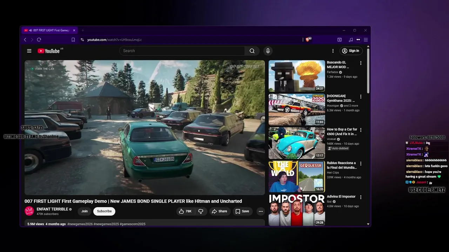Open the Brave Shields lion icon
Viewport: 449px width, 252px height.
tap(308, 40)
